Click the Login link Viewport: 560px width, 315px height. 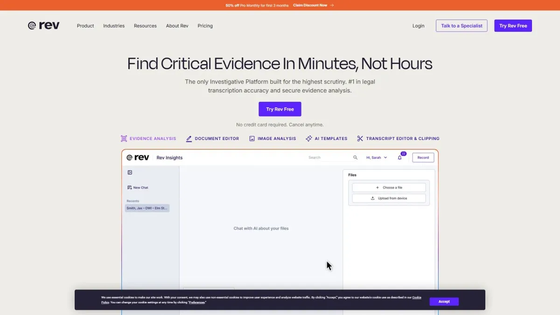(x=419, y=26)
